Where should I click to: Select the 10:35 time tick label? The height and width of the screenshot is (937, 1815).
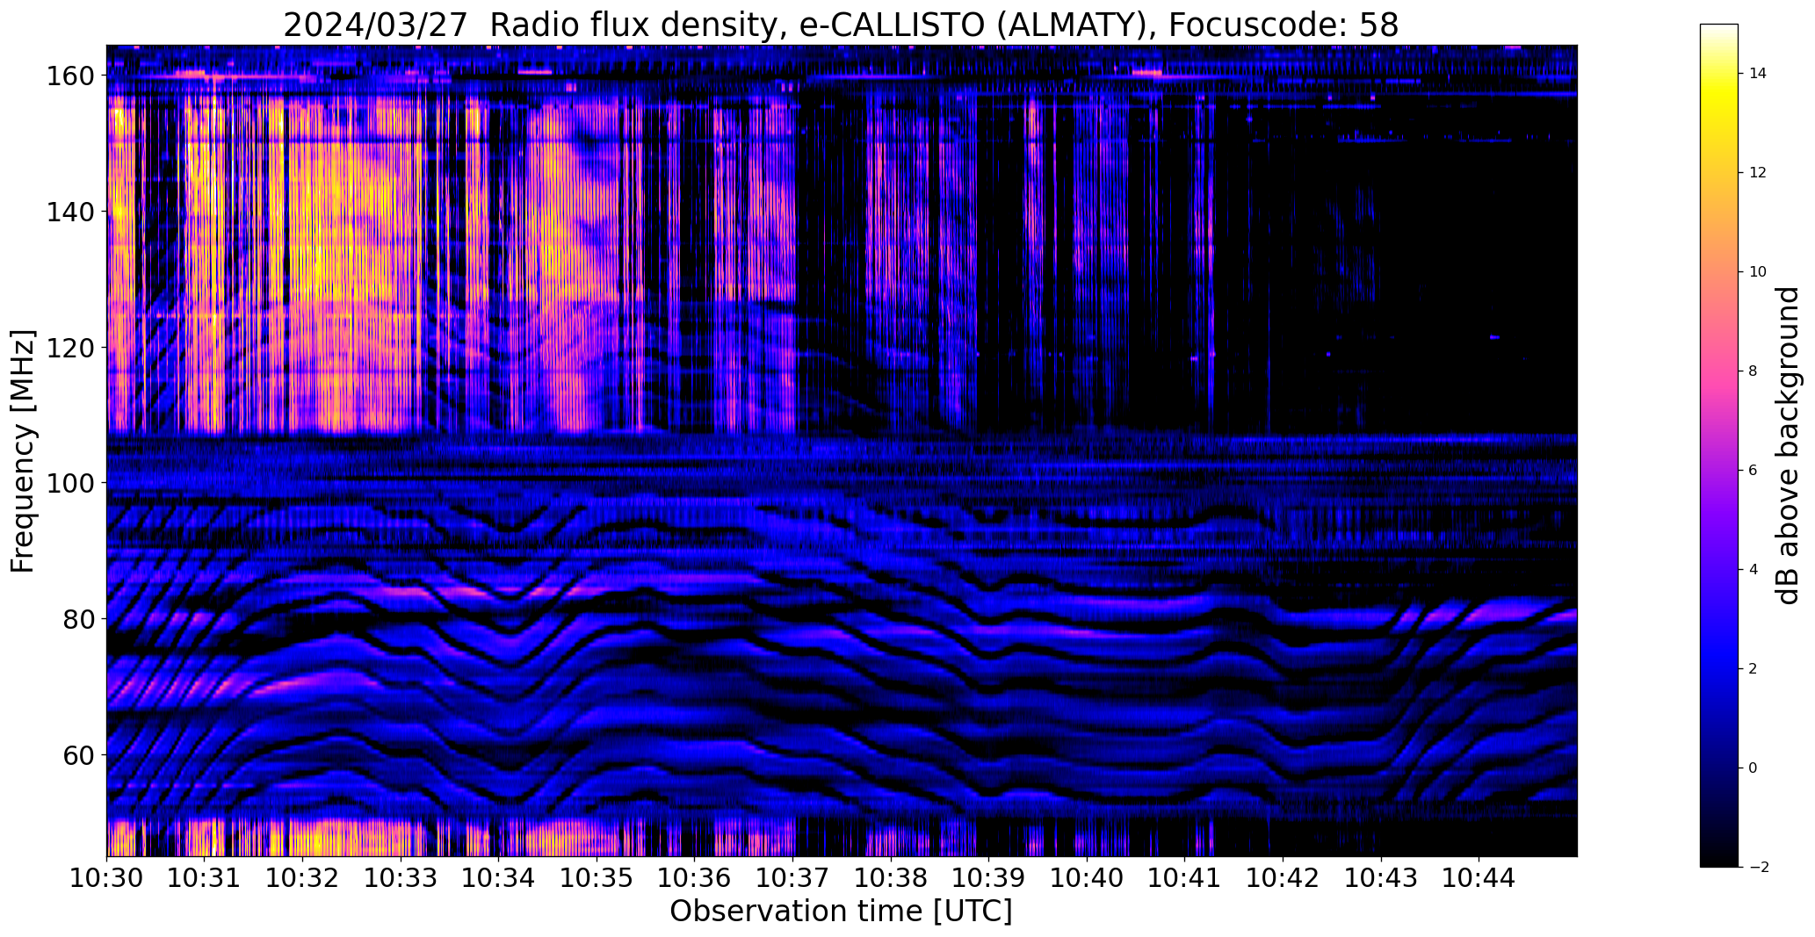point(597,878)
